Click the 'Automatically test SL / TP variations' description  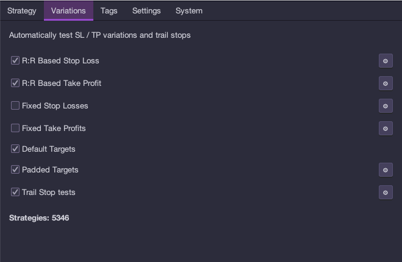99,35
